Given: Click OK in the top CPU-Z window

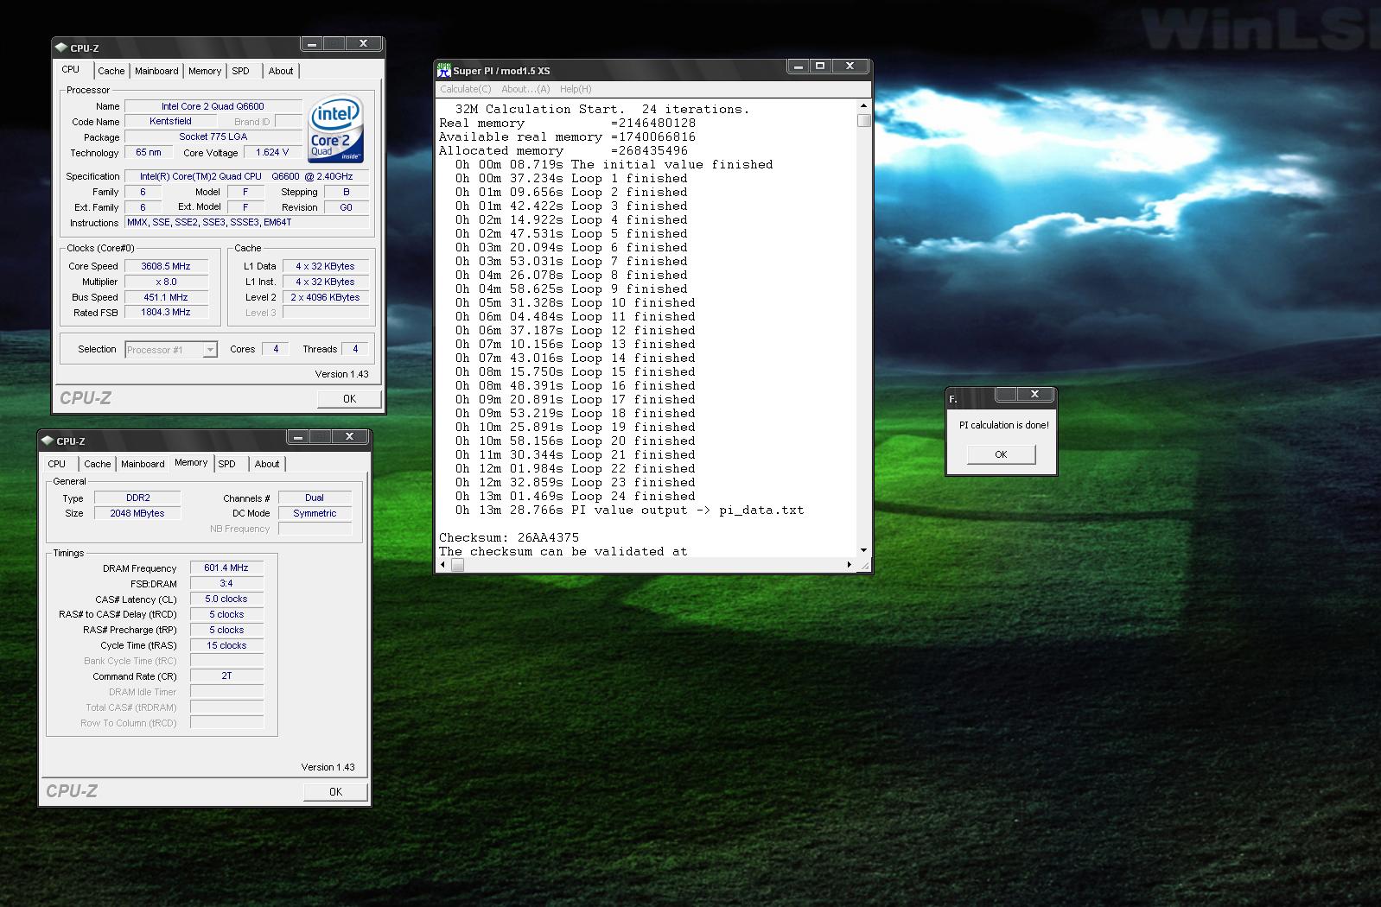Looking at the screenshot, I should 349,398.
